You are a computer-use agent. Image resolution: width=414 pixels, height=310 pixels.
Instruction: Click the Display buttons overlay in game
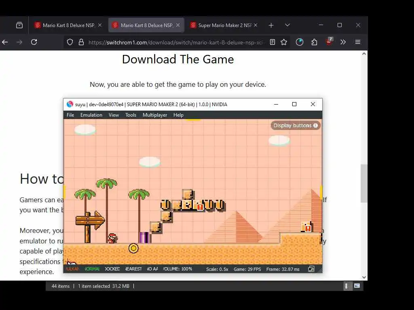click(x=296, y=126)
